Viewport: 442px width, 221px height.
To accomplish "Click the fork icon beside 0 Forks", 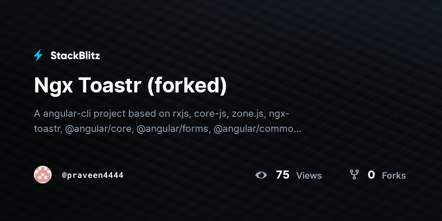I will (x=354, y=175).
